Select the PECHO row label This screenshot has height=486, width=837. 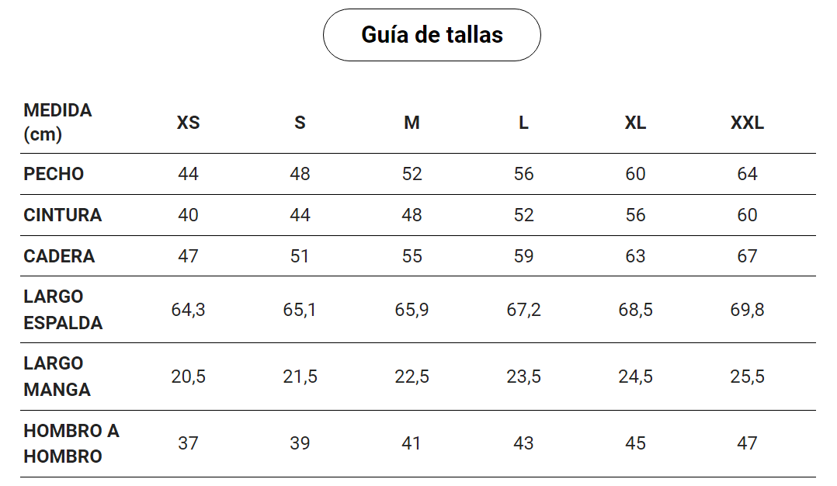tap(54, 174)
